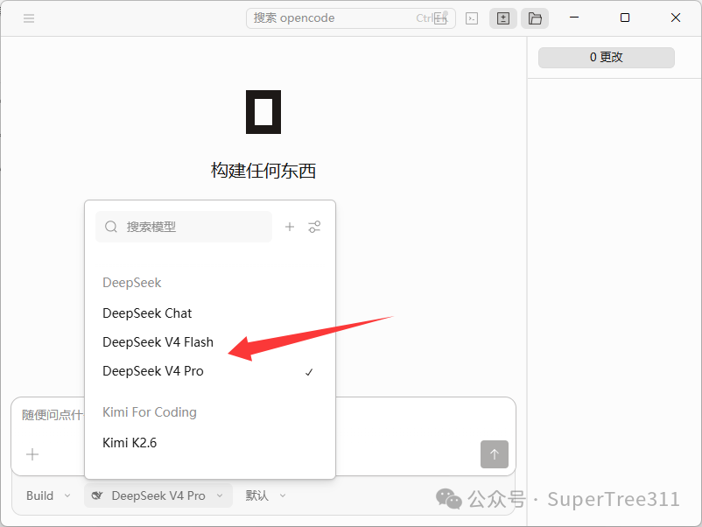The width and height of the screenshot is (702, 527).
Task: Select Kimi K2.6 model
Action: 209,443
